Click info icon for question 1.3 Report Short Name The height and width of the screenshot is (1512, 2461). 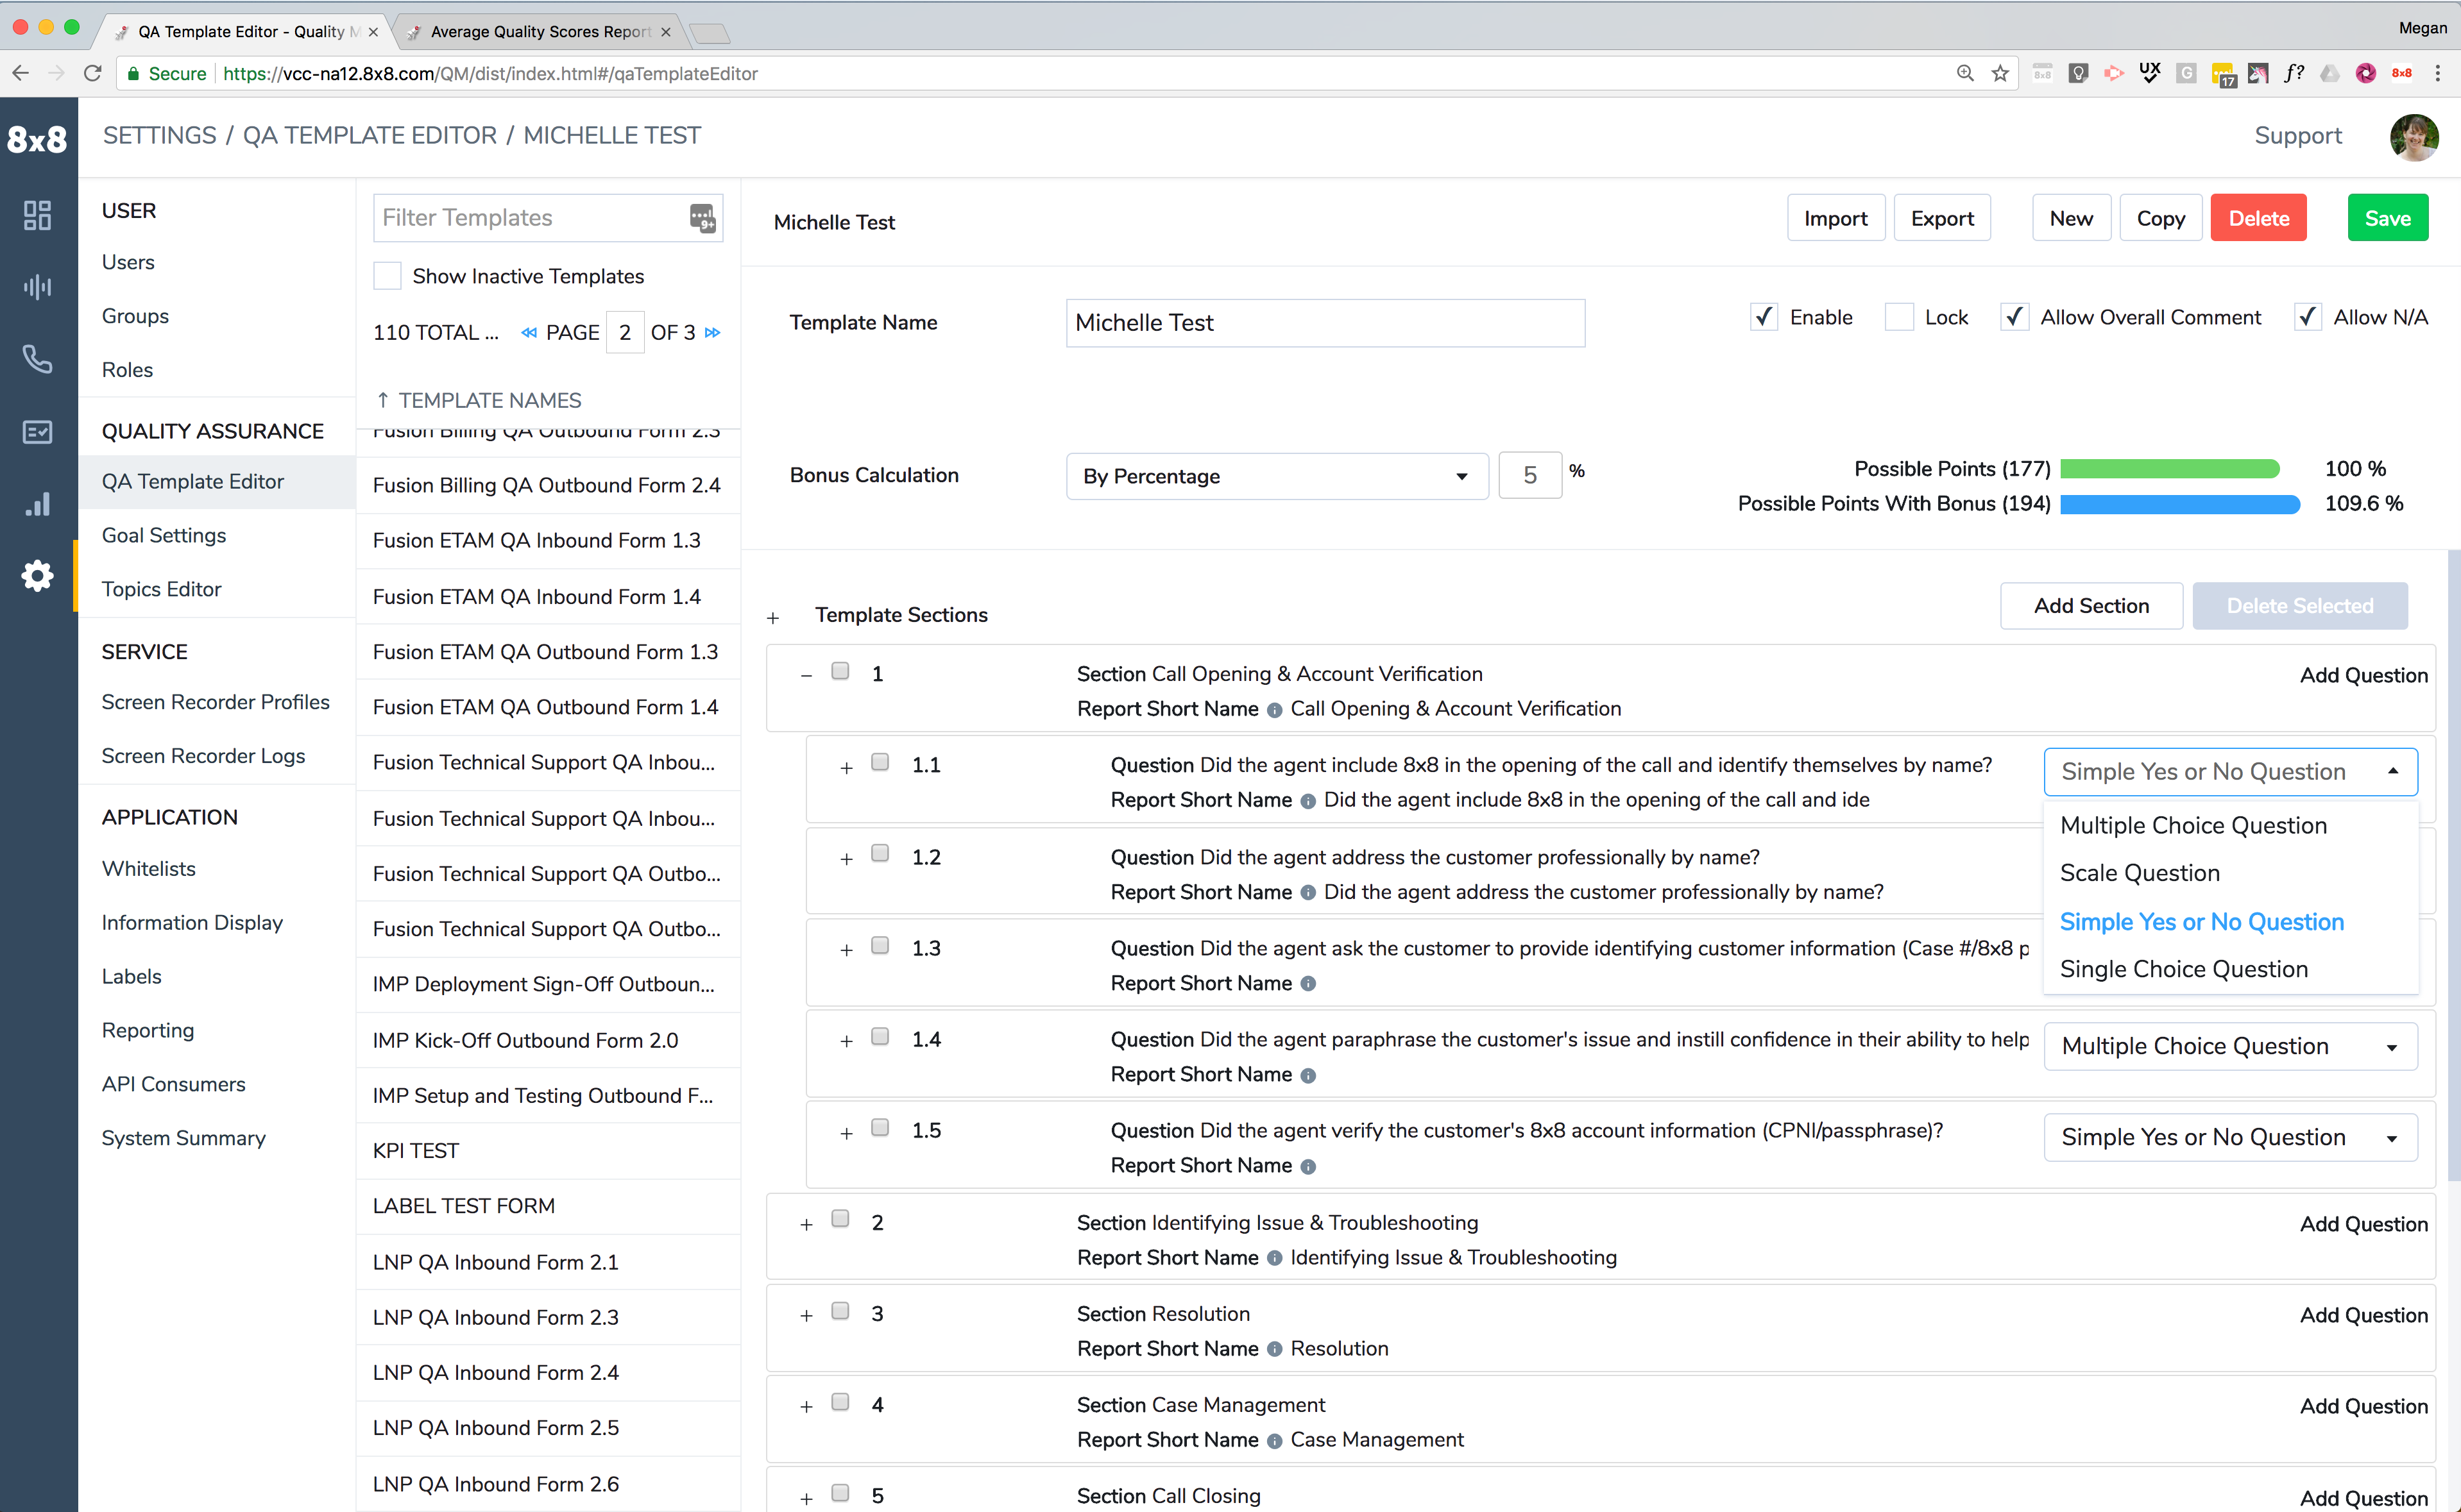[1307, 984]
